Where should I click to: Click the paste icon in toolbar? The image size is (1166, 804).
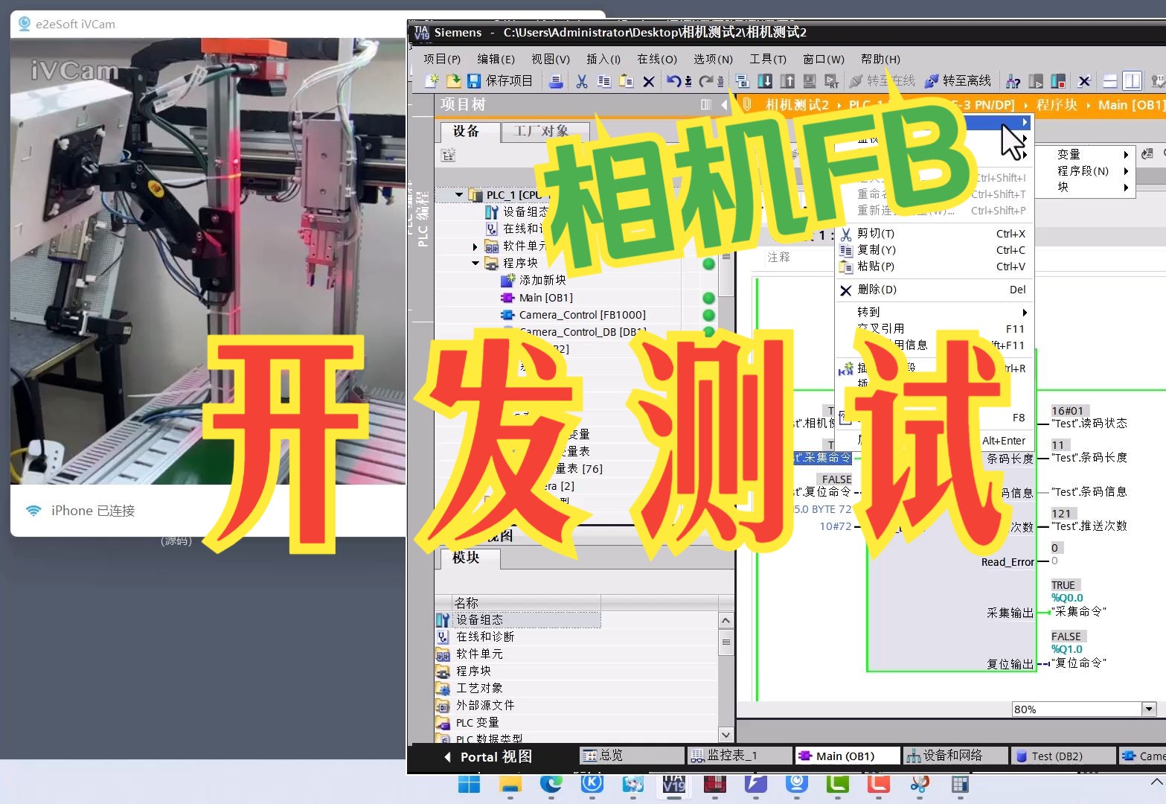coord(627,81)
